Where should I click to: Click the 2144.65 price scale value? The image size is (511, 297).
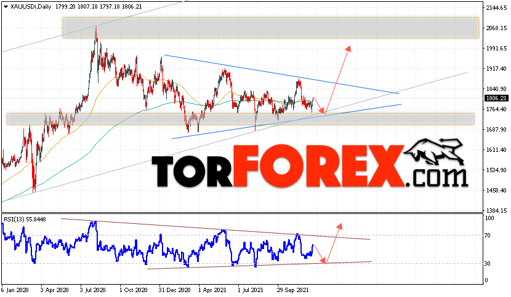click(496, 8)
